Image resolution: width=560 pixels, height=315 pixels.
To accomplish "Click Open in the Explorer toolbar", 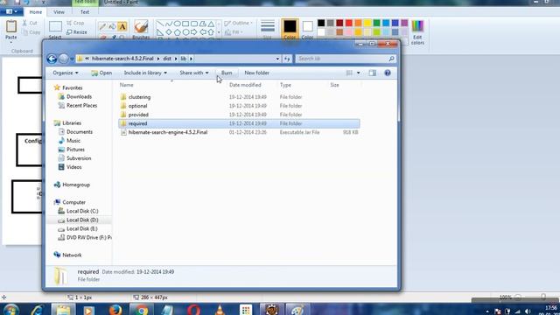I will [101, 73].
